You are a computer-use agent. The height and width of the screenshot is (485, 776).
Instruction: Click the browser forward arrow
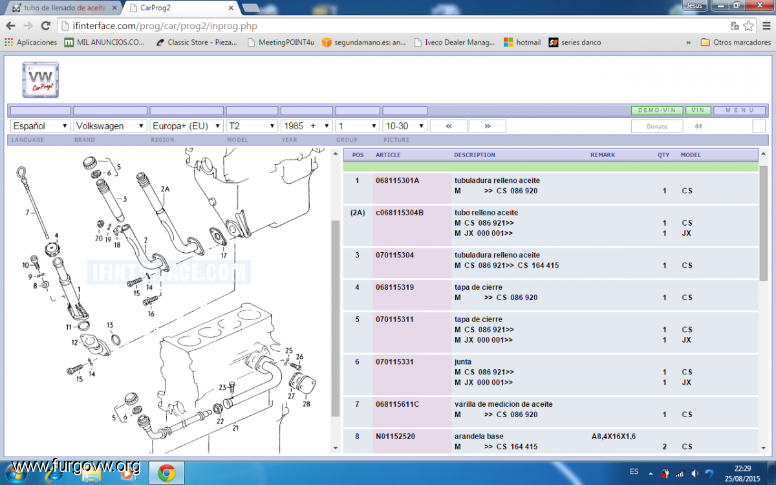coord(28,26)
